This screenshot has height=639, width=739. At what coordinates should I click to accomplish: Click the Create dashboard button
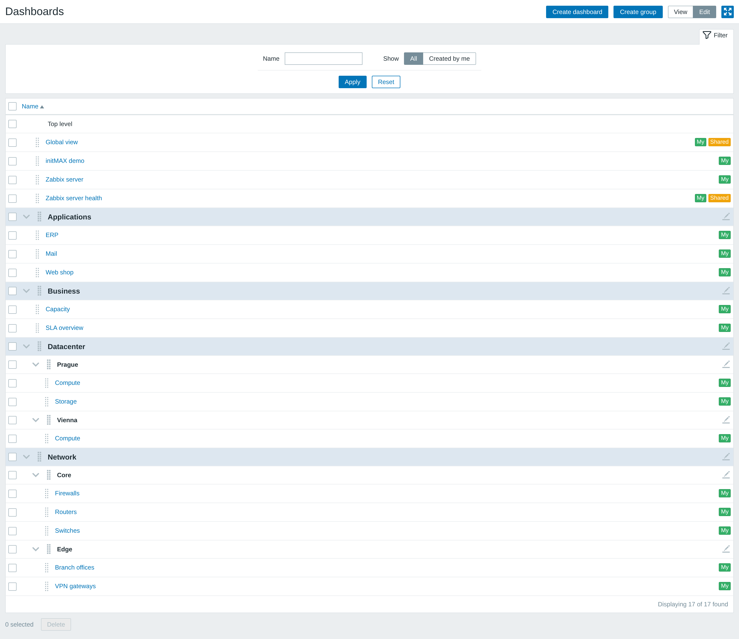tap(577, 12)
